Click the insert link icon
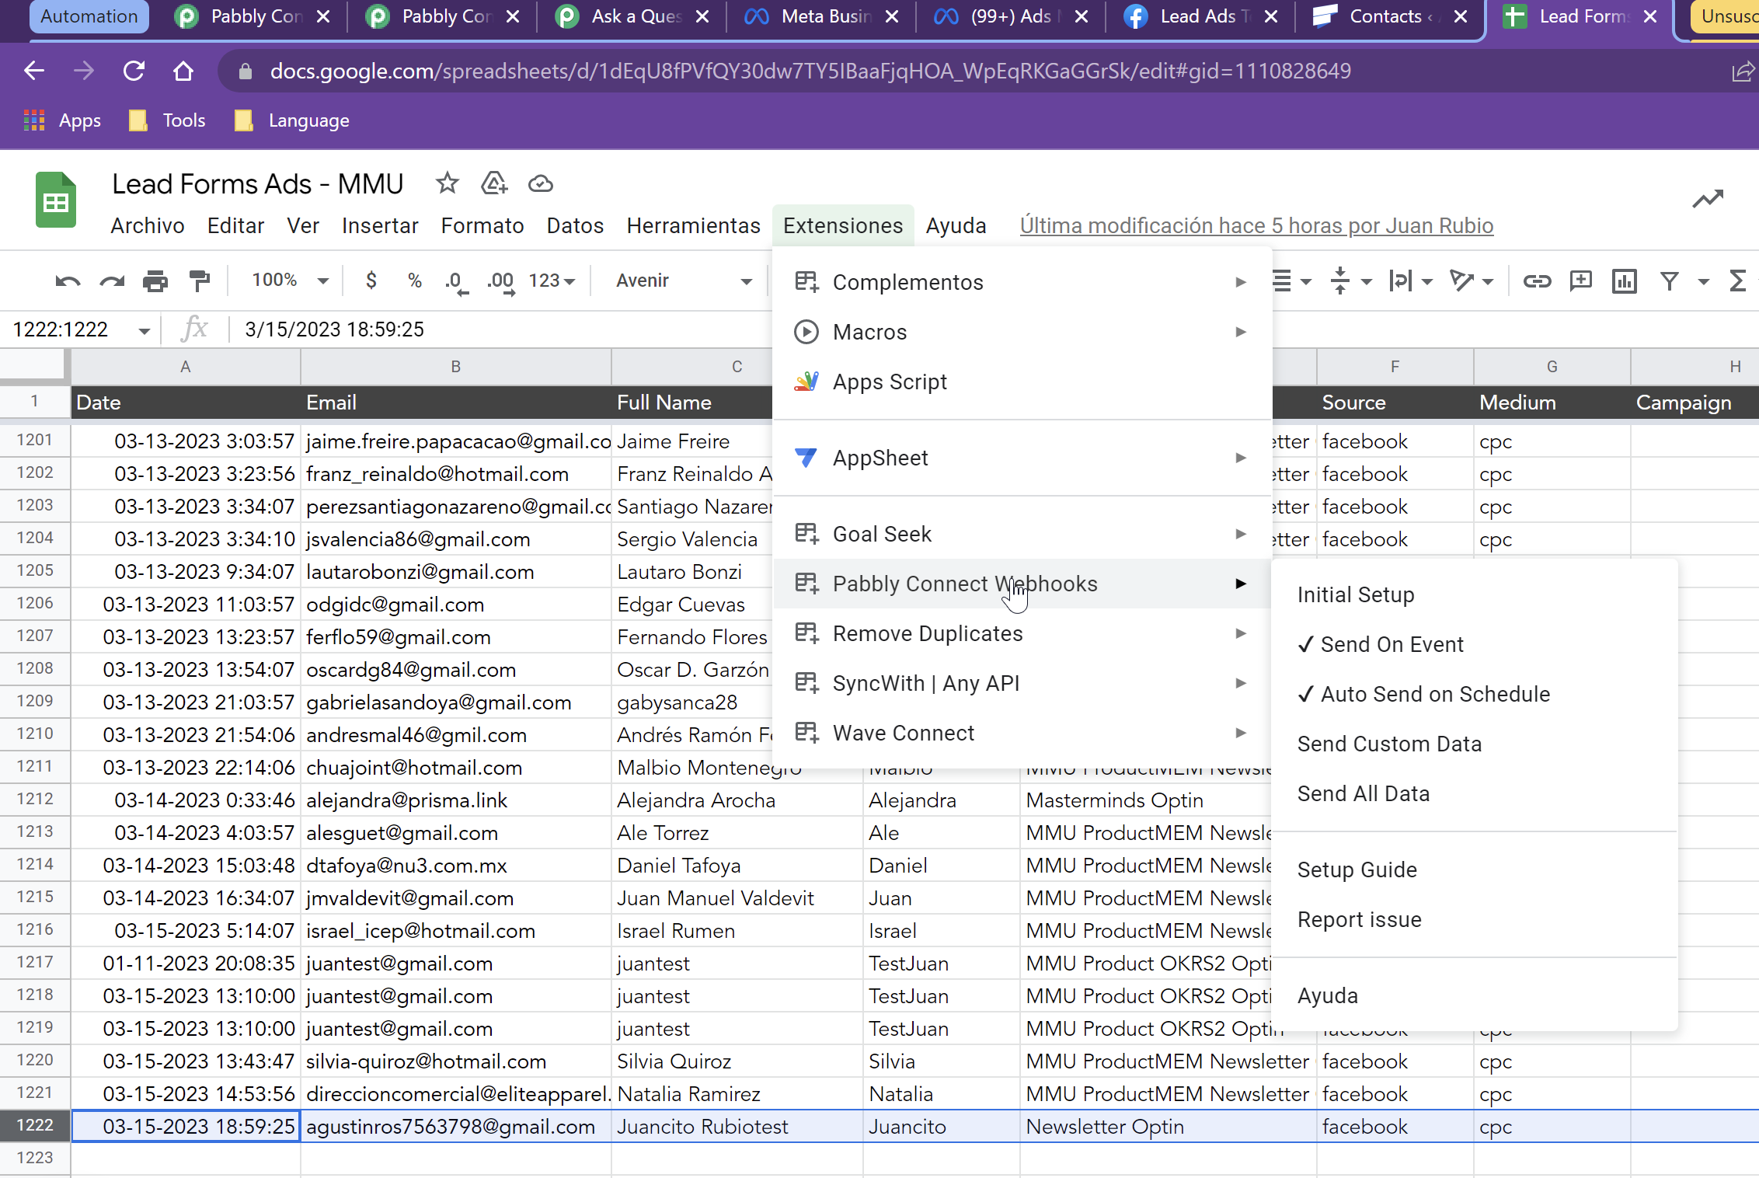Viewport: 1759px width, 1178px height. tap(1537, 281)
